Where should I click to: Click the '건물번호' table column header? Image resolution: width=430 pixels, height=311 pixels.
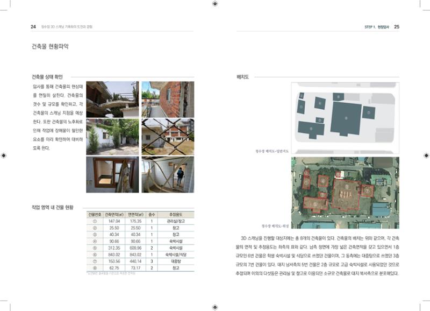[95, 214]
